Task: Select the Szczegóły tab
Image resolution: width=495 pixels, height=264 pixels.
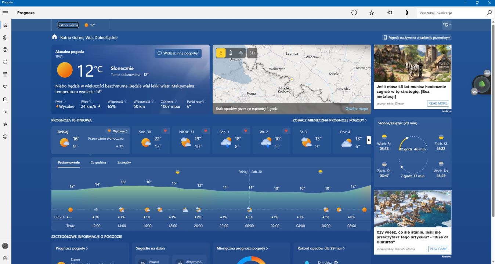Action: [124, 162]
